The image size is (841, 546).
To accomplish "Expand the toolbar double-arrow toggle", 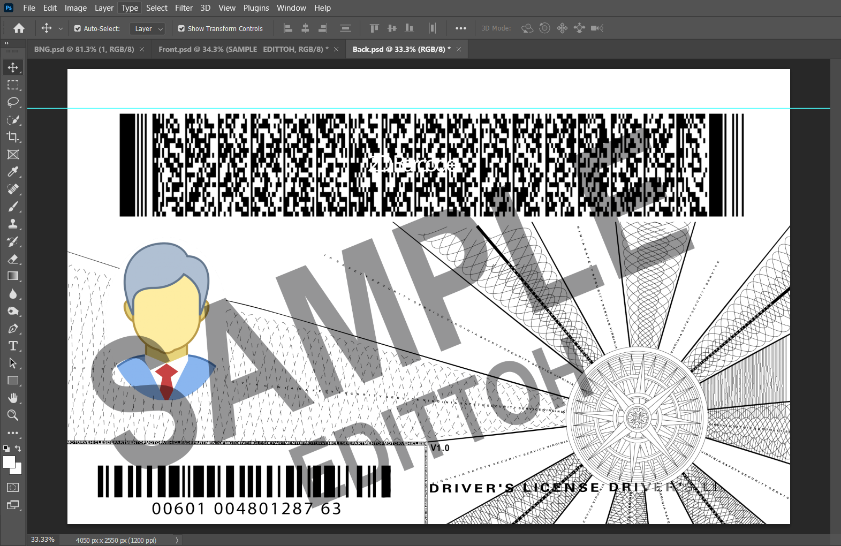I will click(x=6, y=43).
